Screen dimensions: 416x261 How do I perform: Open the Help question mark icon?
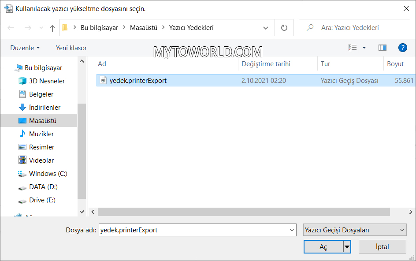click(402, 48)
